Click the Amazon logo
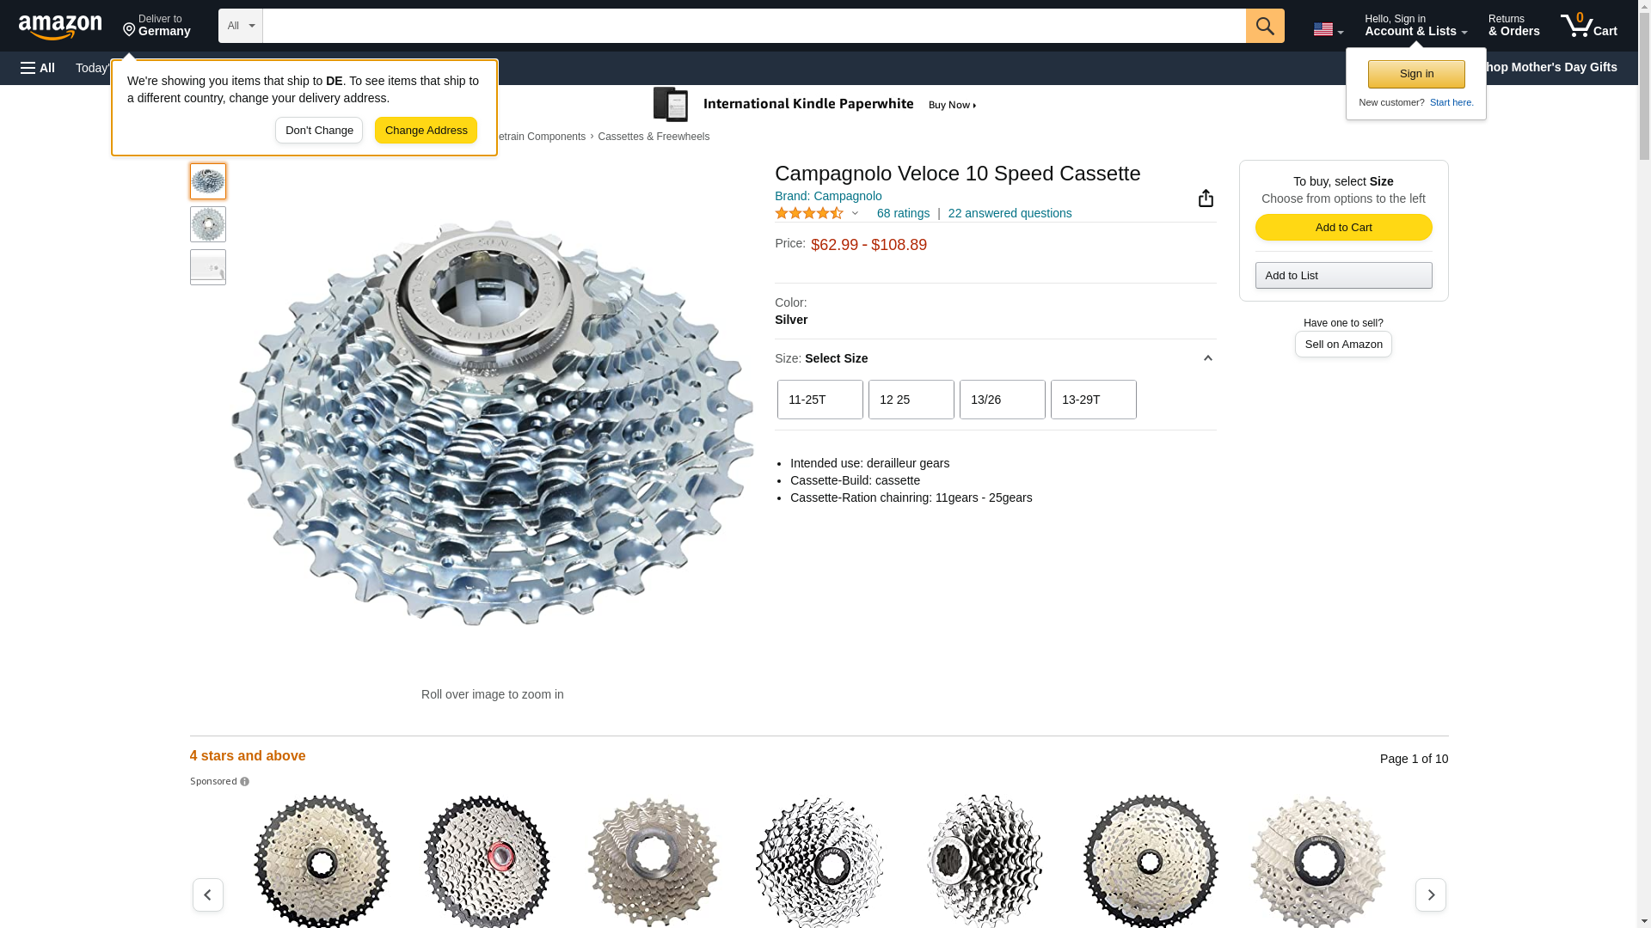 tap(60, 27)
